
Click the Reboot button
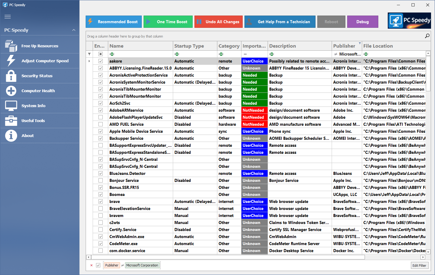coord(331,22)
